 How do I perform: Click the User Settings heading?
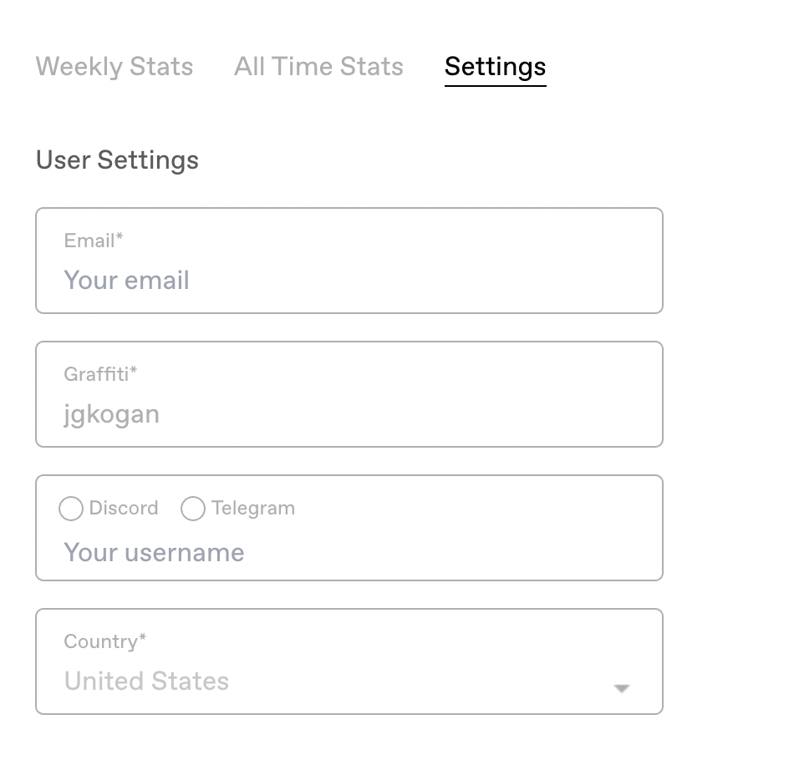coord(116,160)
